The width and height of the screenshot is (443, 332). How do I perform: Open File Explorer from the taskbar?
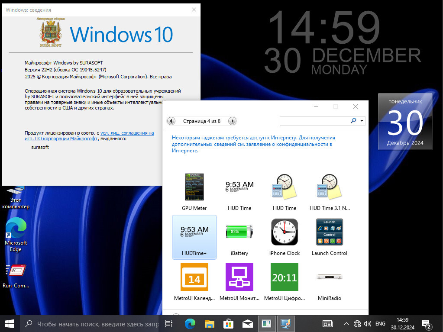[209, 324]
